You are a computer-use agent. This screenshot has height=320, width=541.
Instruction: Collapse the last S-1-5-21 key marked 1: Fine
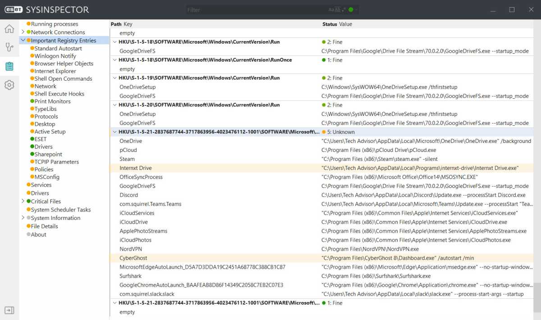tap(115, 303)
